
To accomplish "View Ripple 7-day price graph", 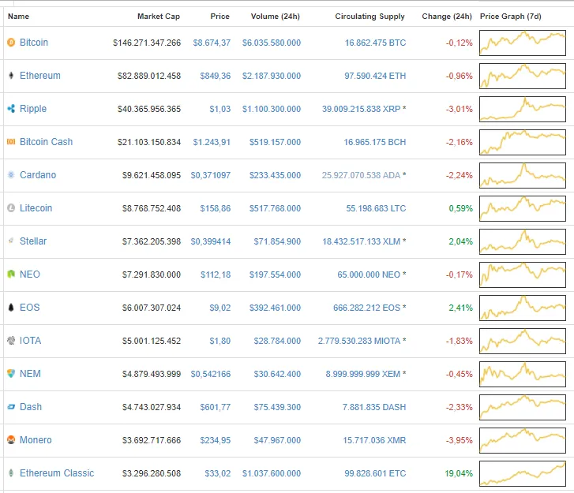I will pos(523,109).
